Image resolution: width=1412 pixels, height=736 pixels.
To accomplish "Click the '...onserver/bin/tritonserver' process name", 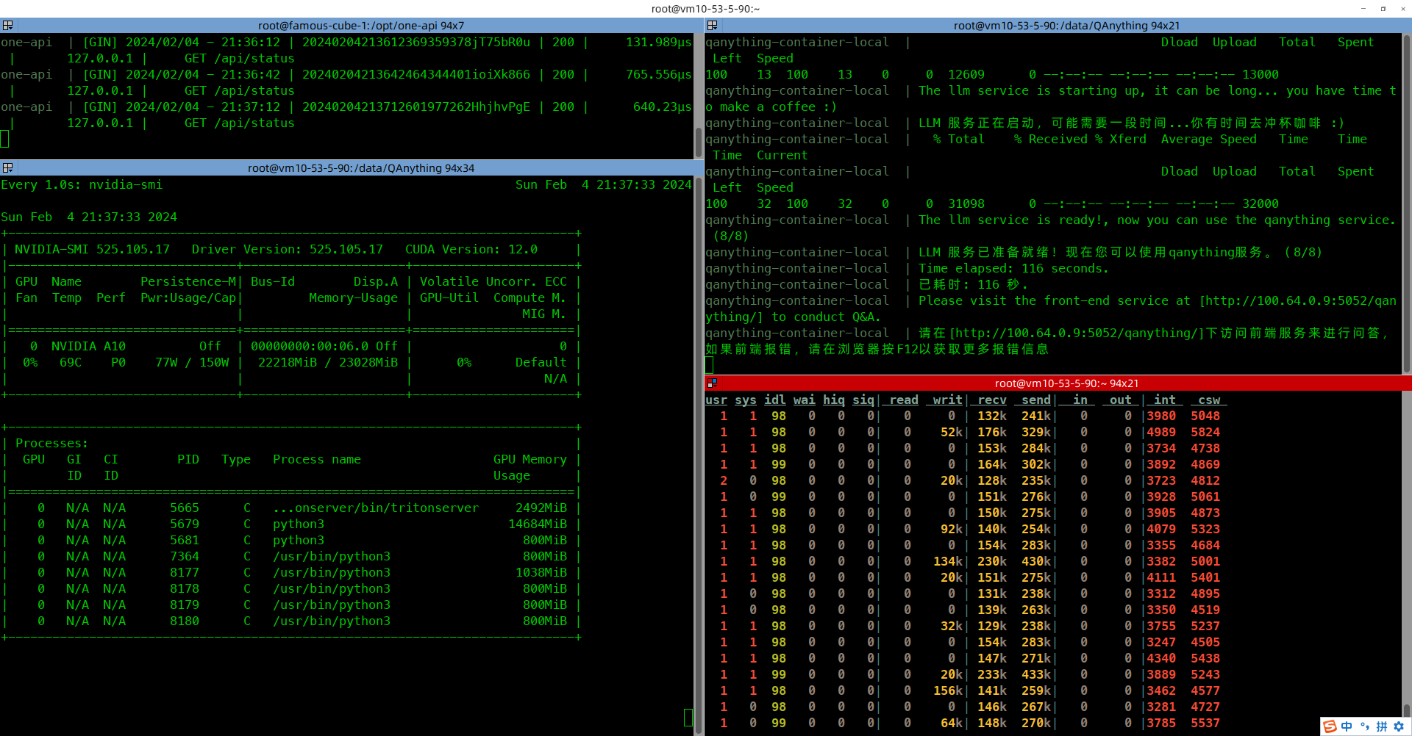I will tap(376, 508).
